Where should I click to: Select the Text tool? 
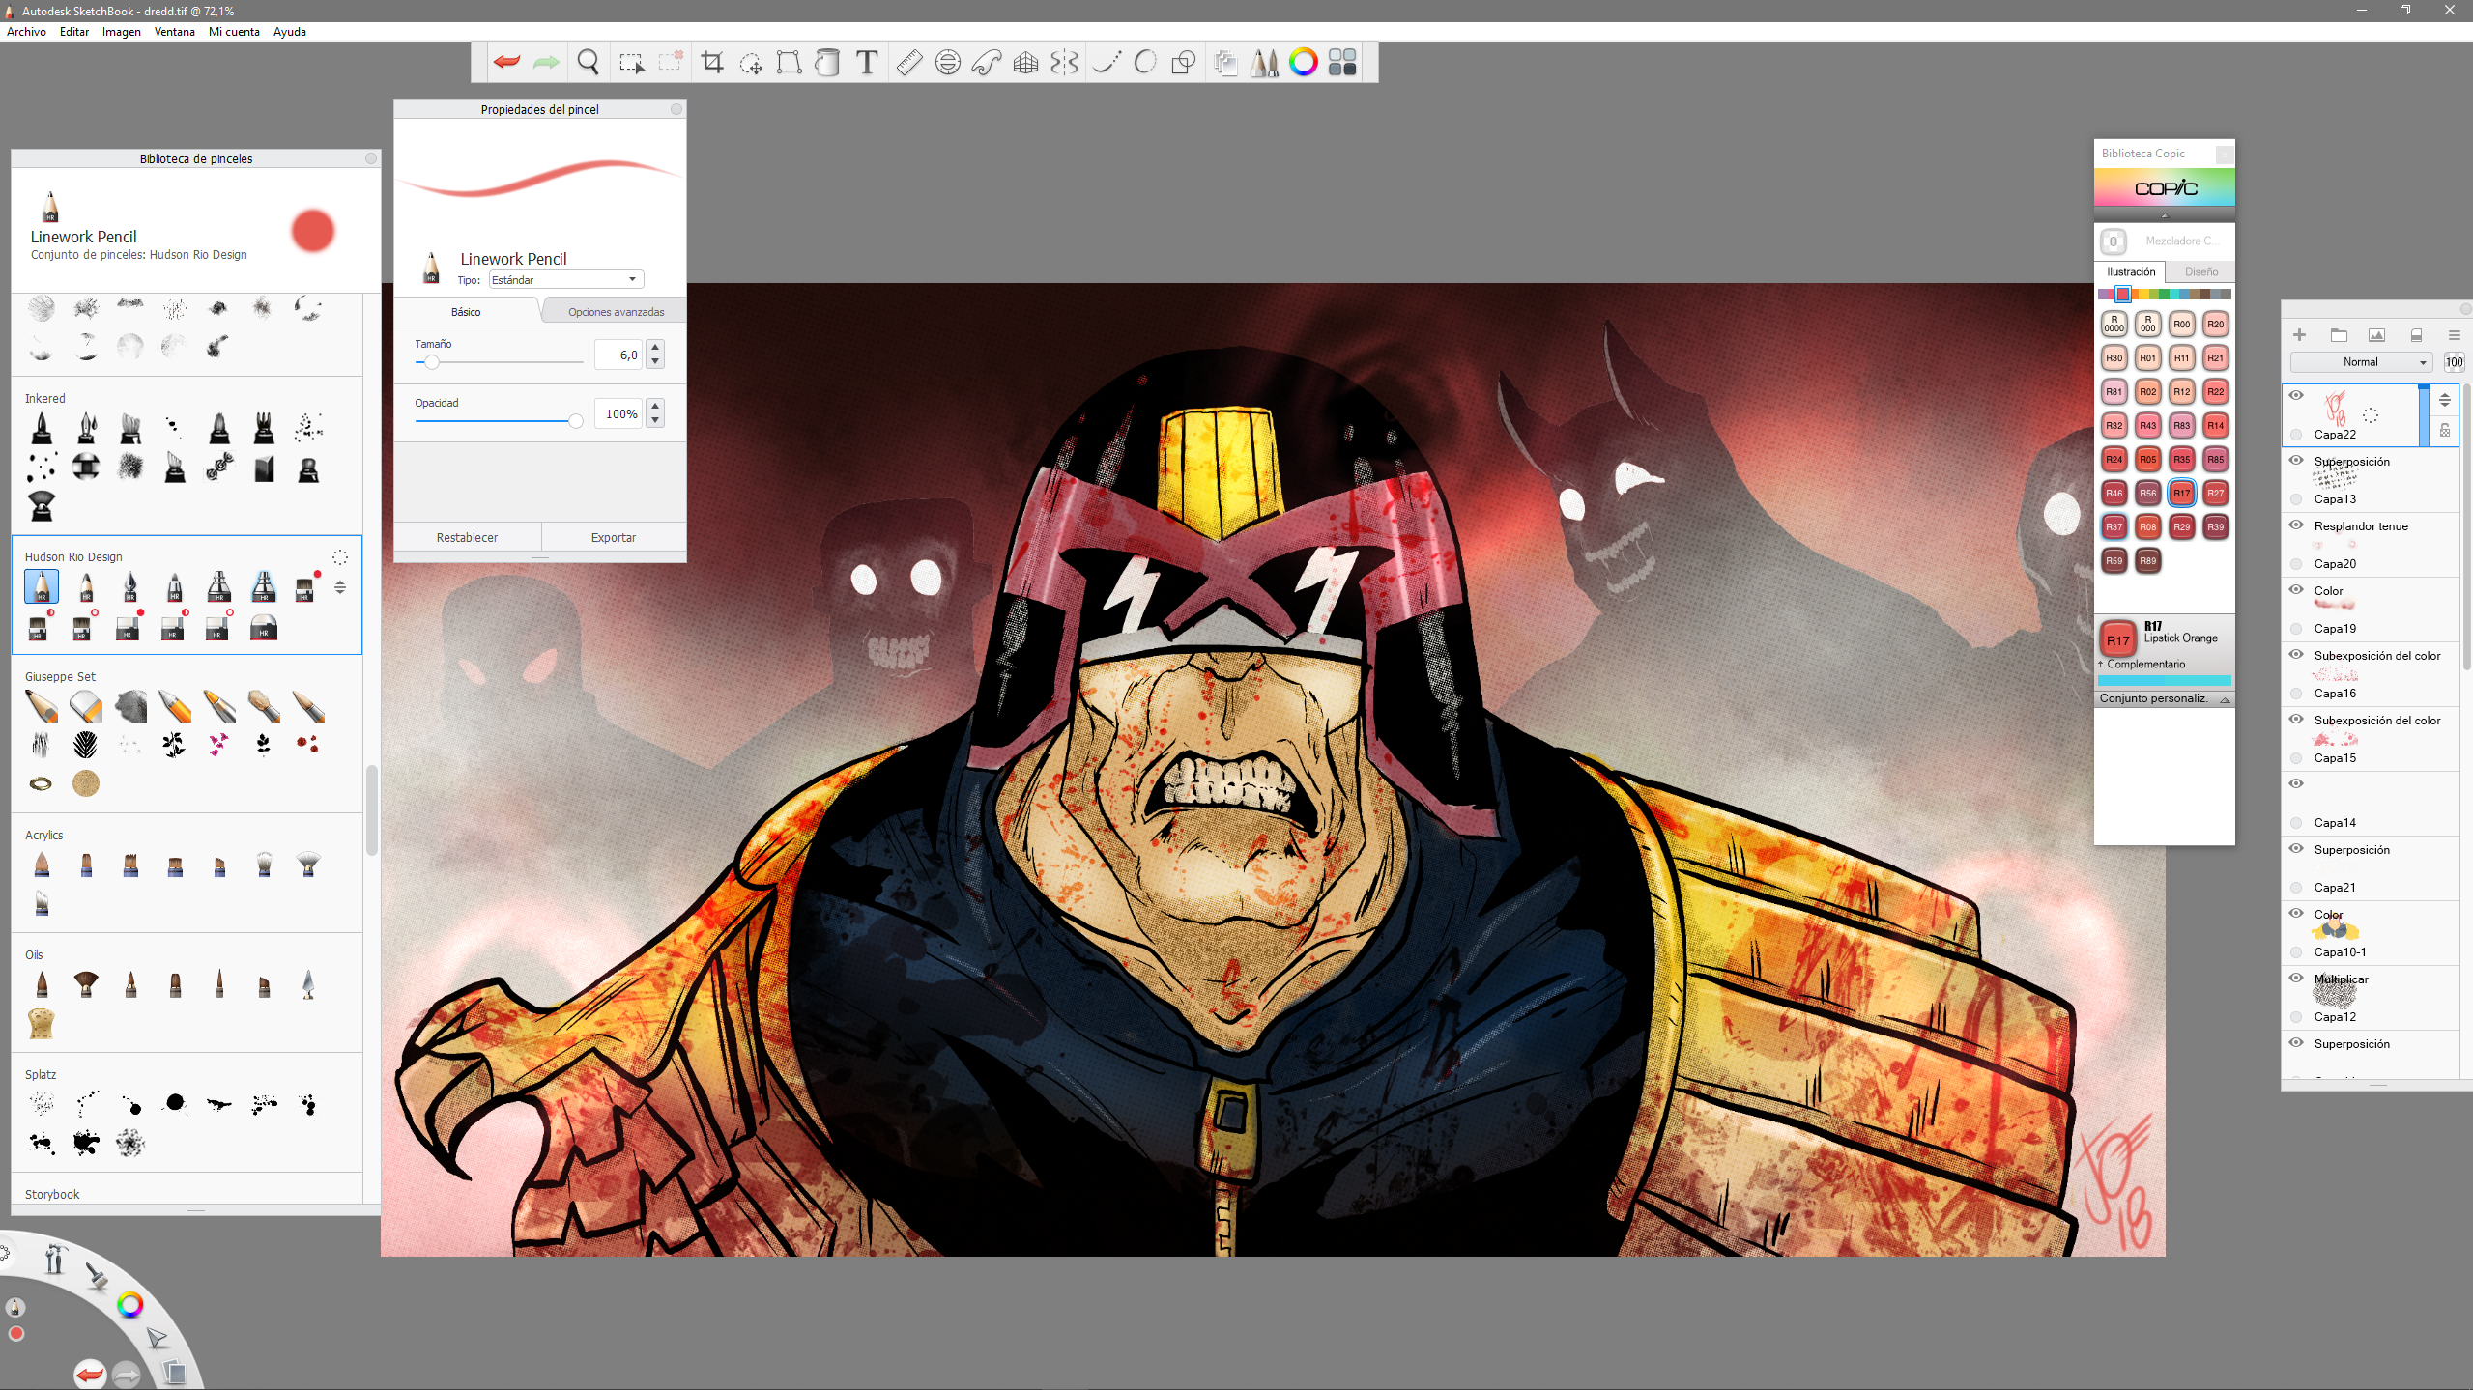coord(867,63)
